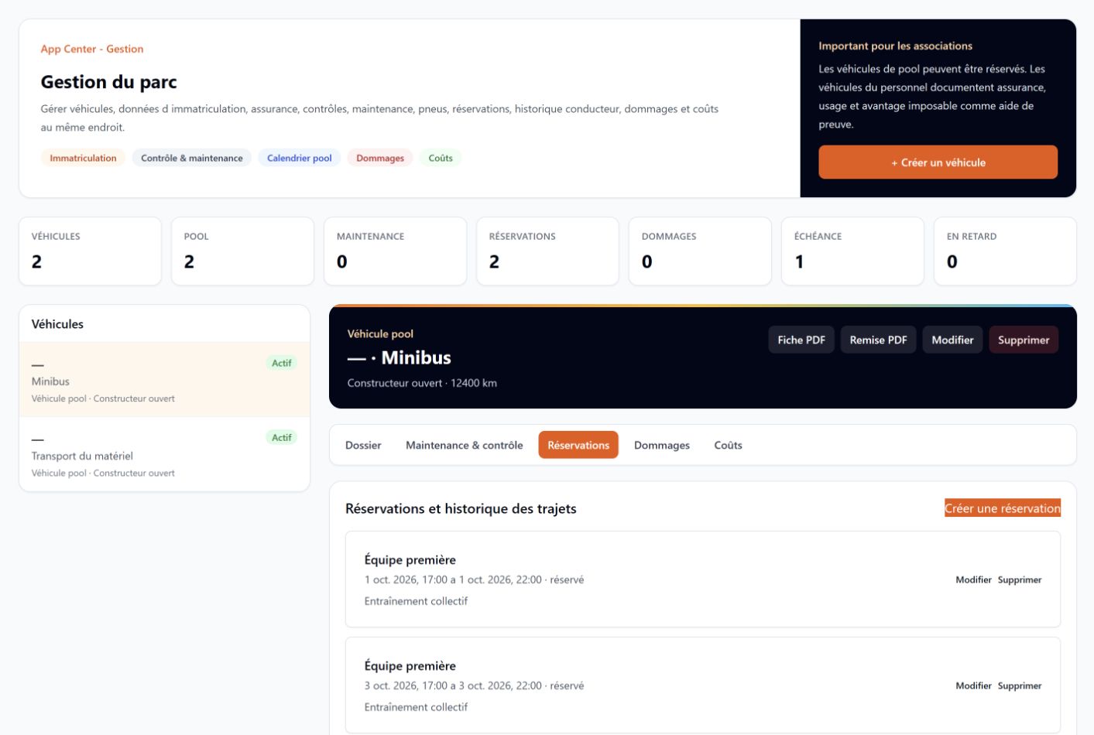
Task: Click the 'Véhicule pool' label in dark header
Action: point(380,333)
